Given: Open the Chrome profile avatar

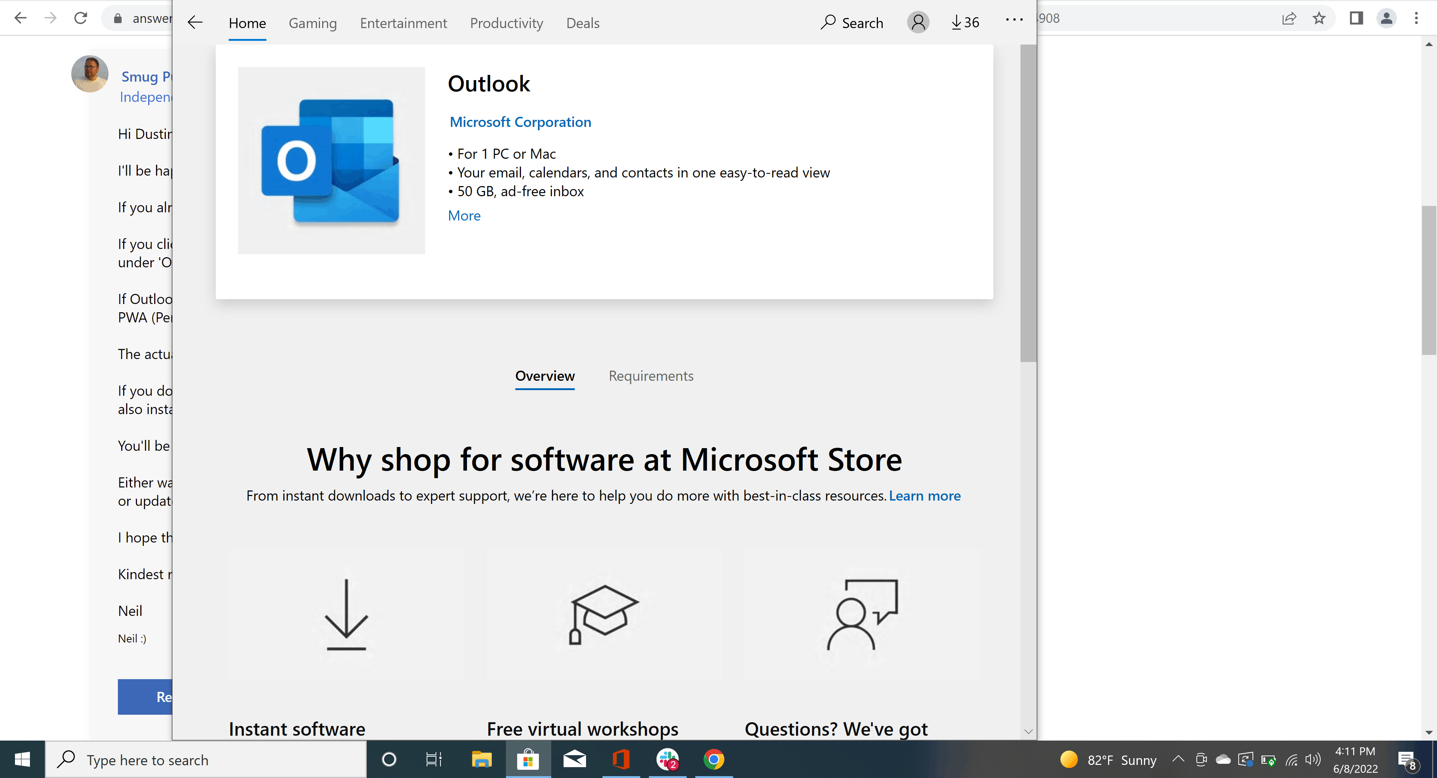Looking at the screenshot, I should point(1386,18).
